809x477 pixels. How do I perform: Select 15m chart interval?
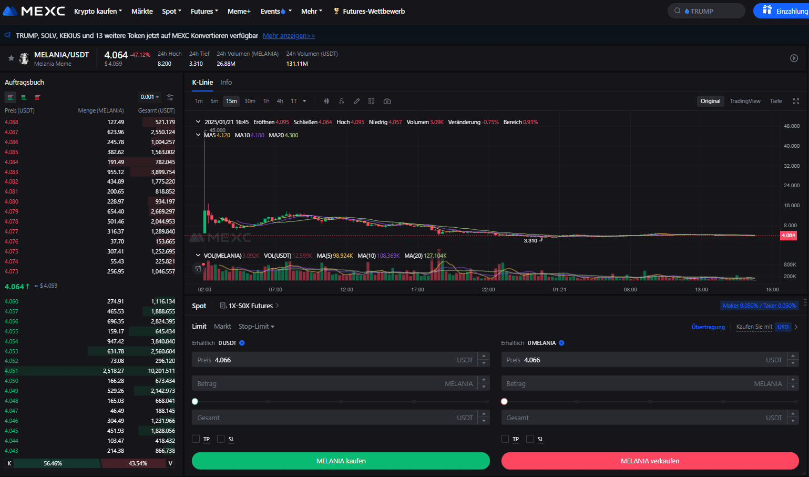pyautogui.click(x=231, y=101)
